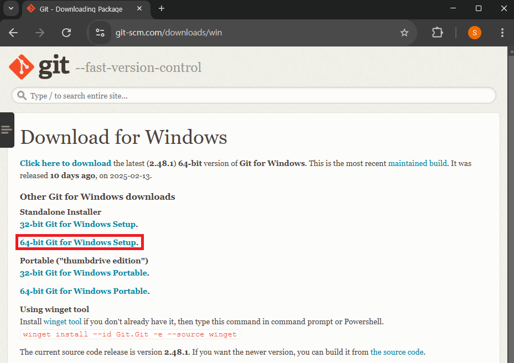The width and height of the screenshot is (514, 363).
Task: Go back to the previous page
Action: [13, 33]
